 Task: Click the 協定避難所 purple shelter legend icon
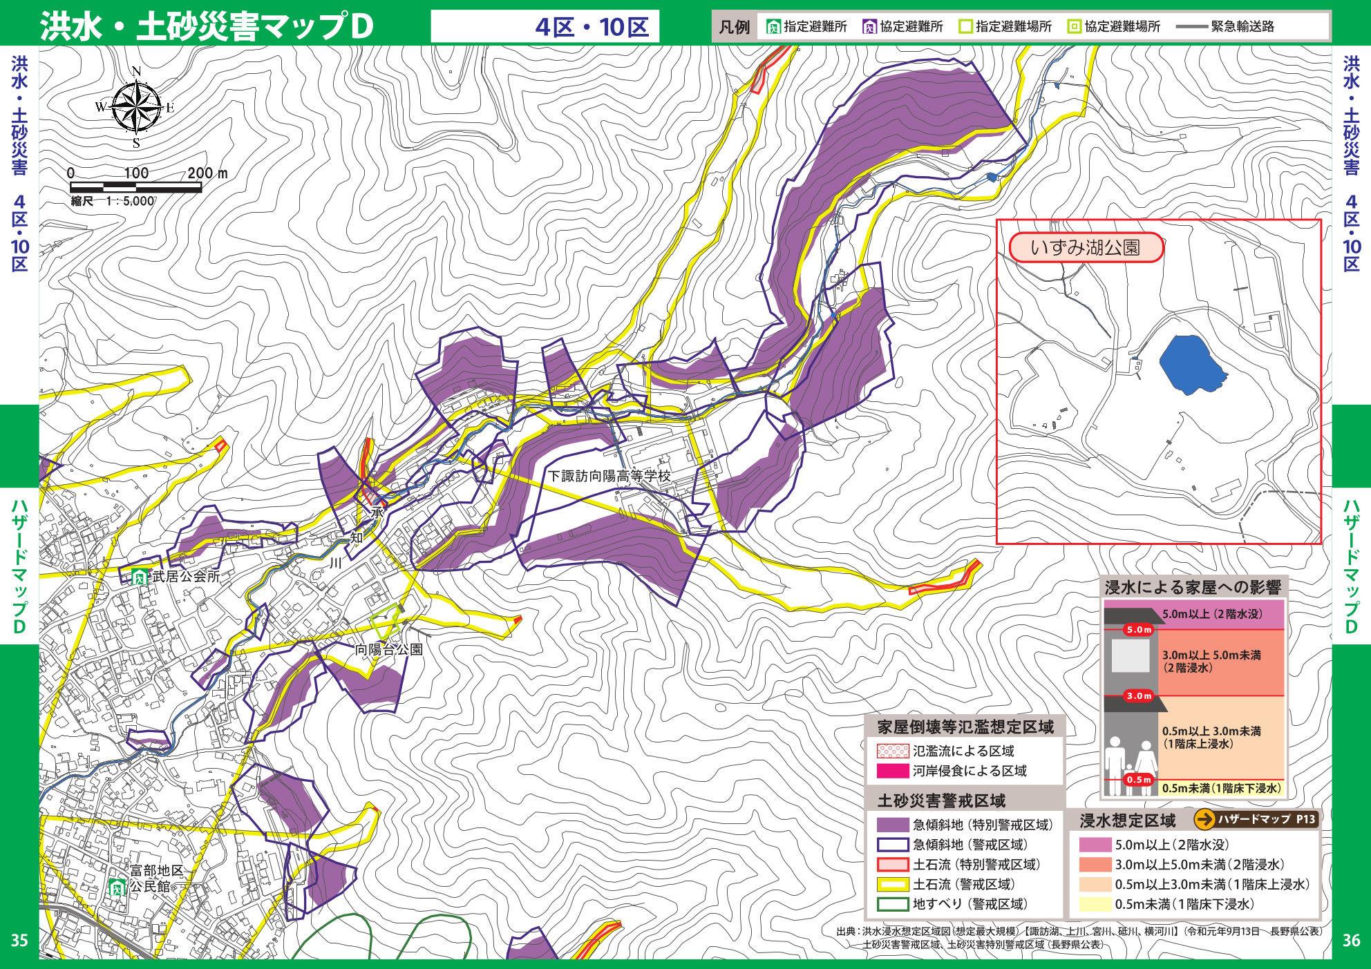click(x=869, y=27)
